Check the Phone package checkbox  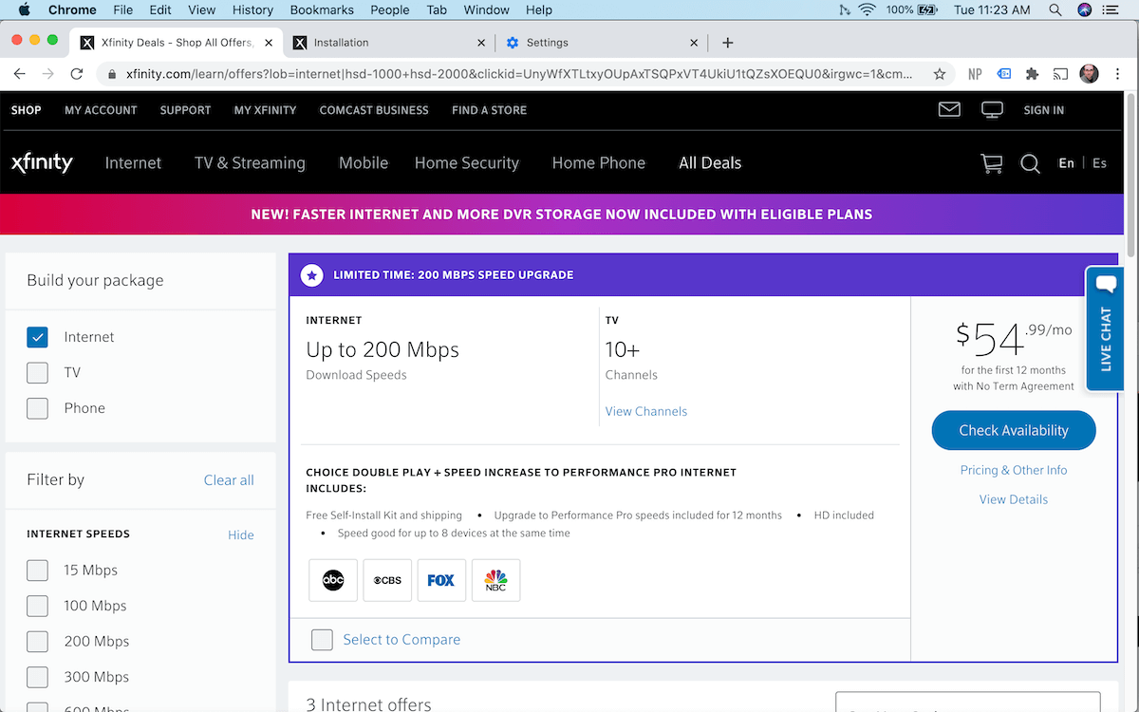coord(37,408)
